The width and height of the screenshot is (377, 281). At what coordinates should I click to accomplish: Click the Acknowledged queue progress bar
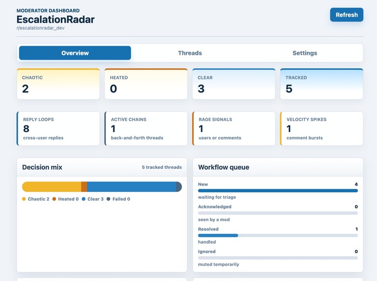[278, 213]
